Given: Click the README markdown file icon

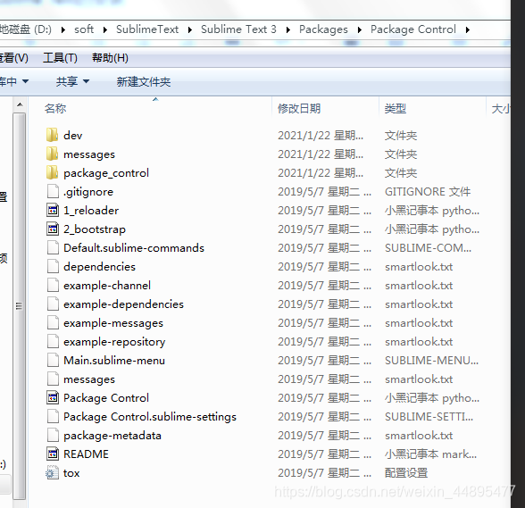Looking at the screenshot, I should (x=53, y=454).
